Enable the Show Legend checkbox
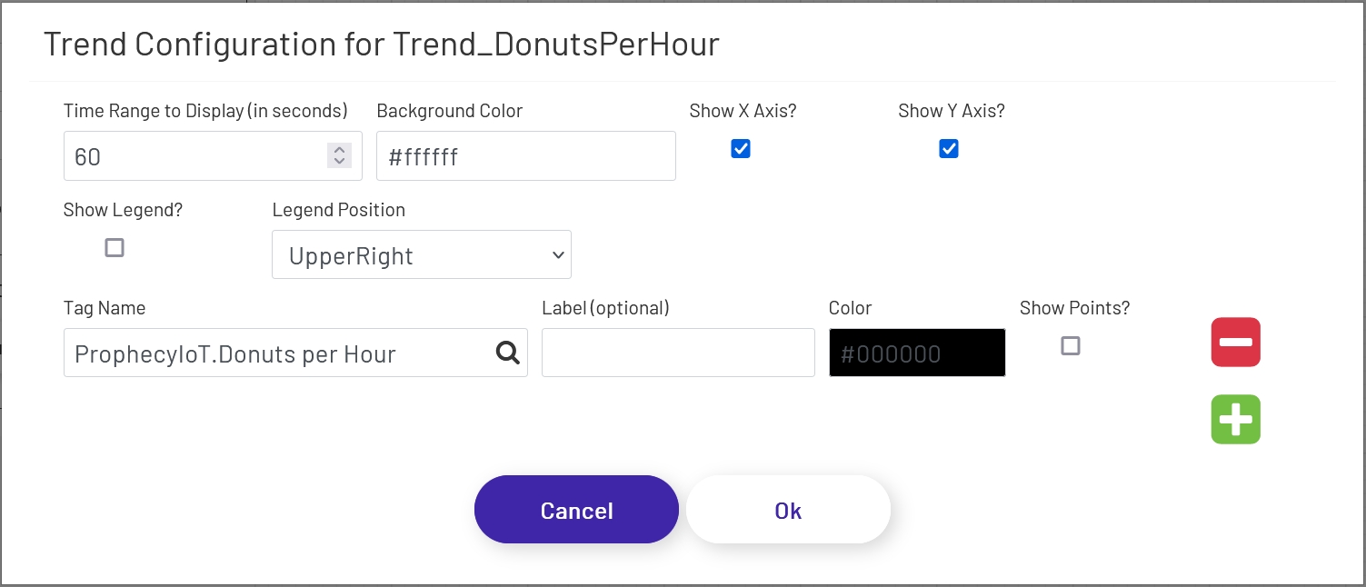The width and height of the screenshot is (1366, 587). click(x=115, y=247)
